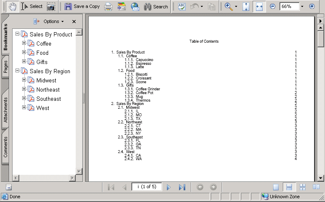
Task: Click the Print icon
Action: click(x=108, y=7)
